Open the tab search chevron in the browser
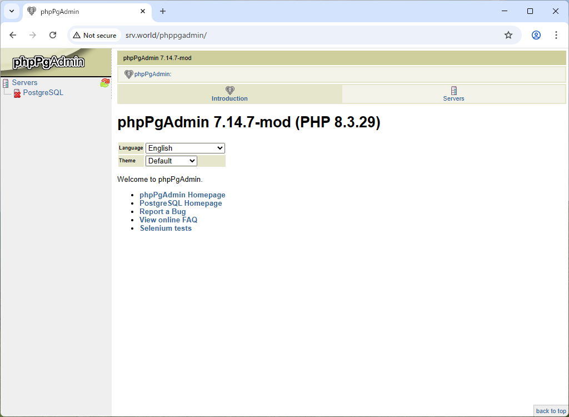569x417 pixels. 11,11
